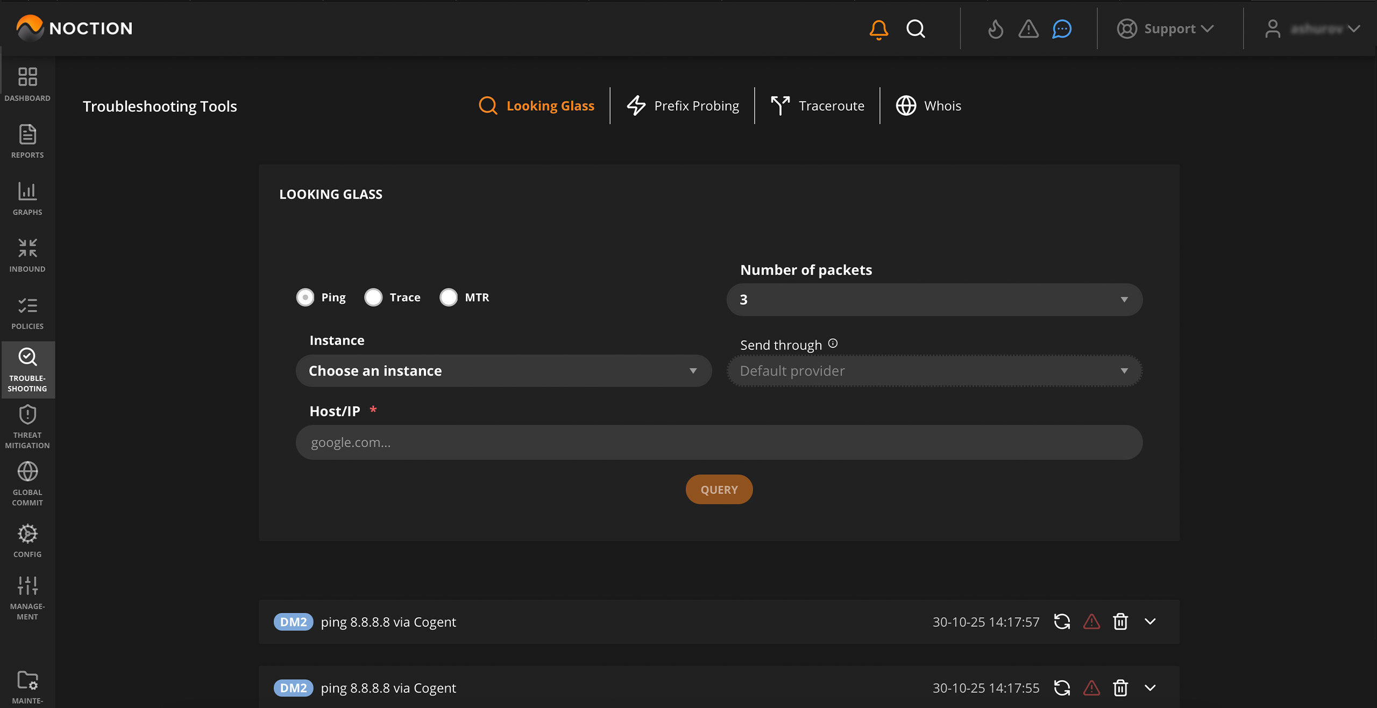
Task: Open the Choose an instance dropdown
Action: click(503, 371)
